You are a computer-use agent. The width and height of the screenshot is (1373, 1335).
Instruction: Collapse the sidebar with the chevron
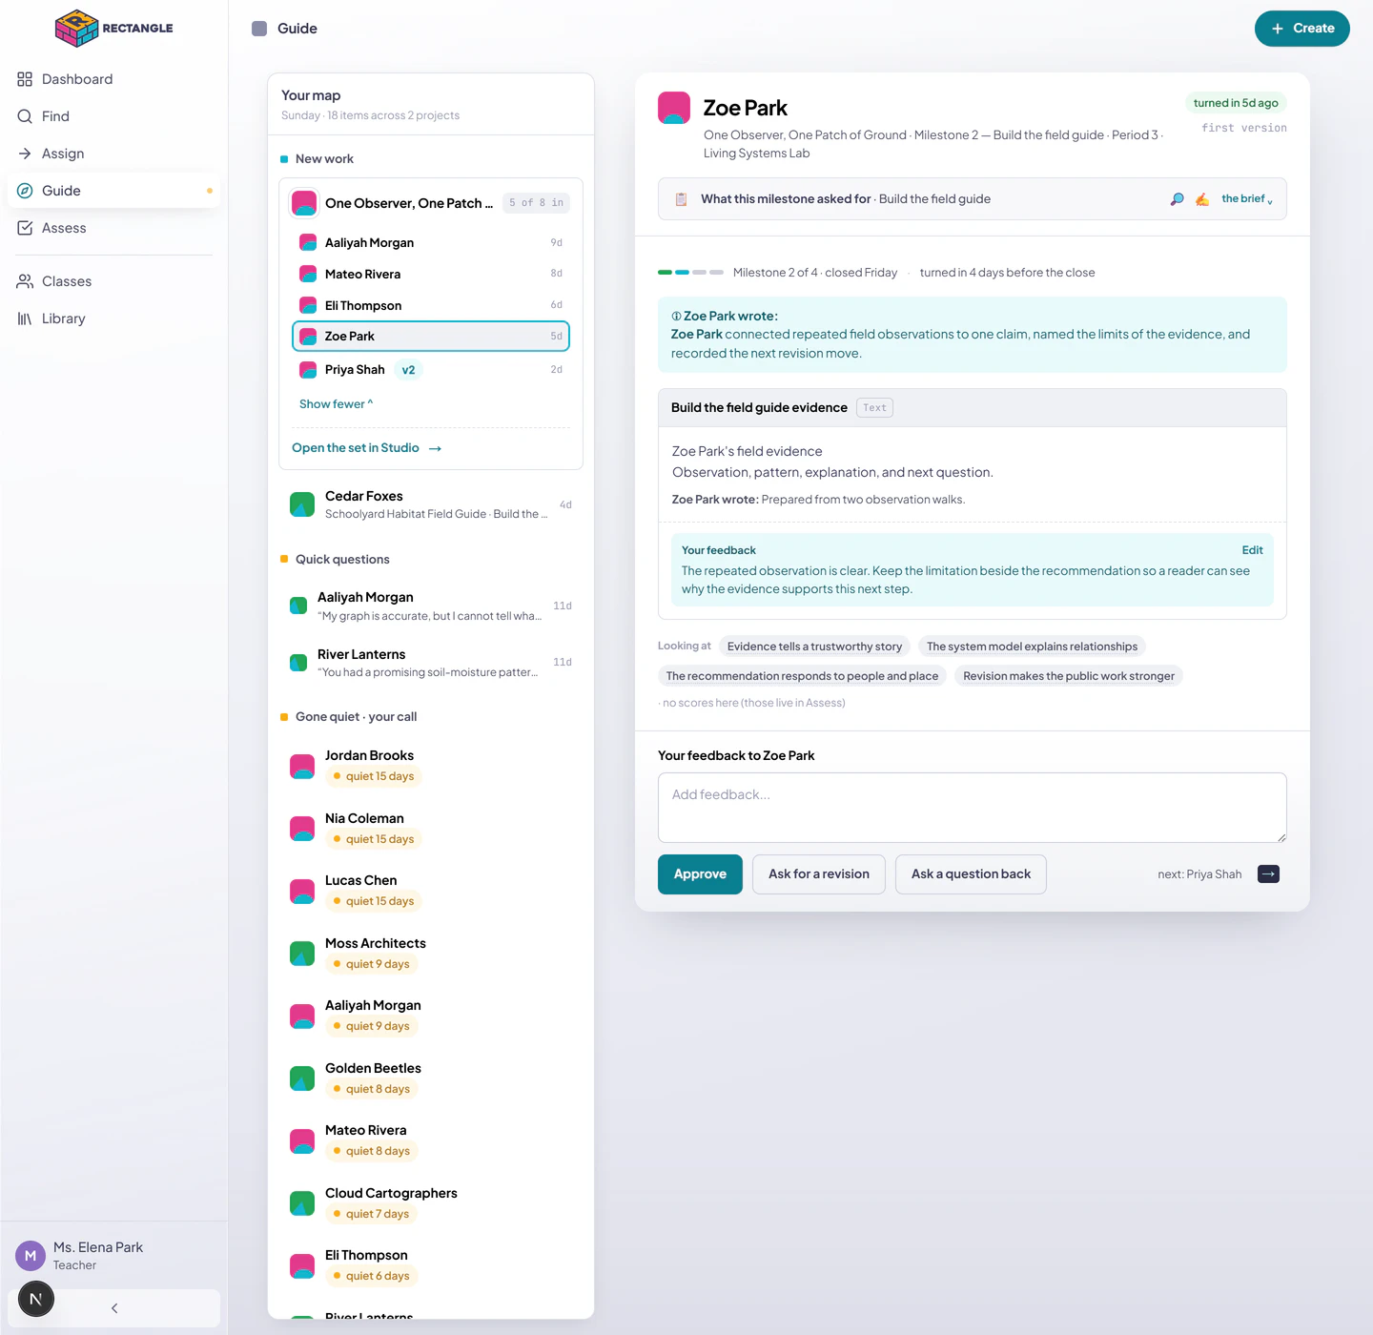pyautogui.click(x=114, y=1308)
